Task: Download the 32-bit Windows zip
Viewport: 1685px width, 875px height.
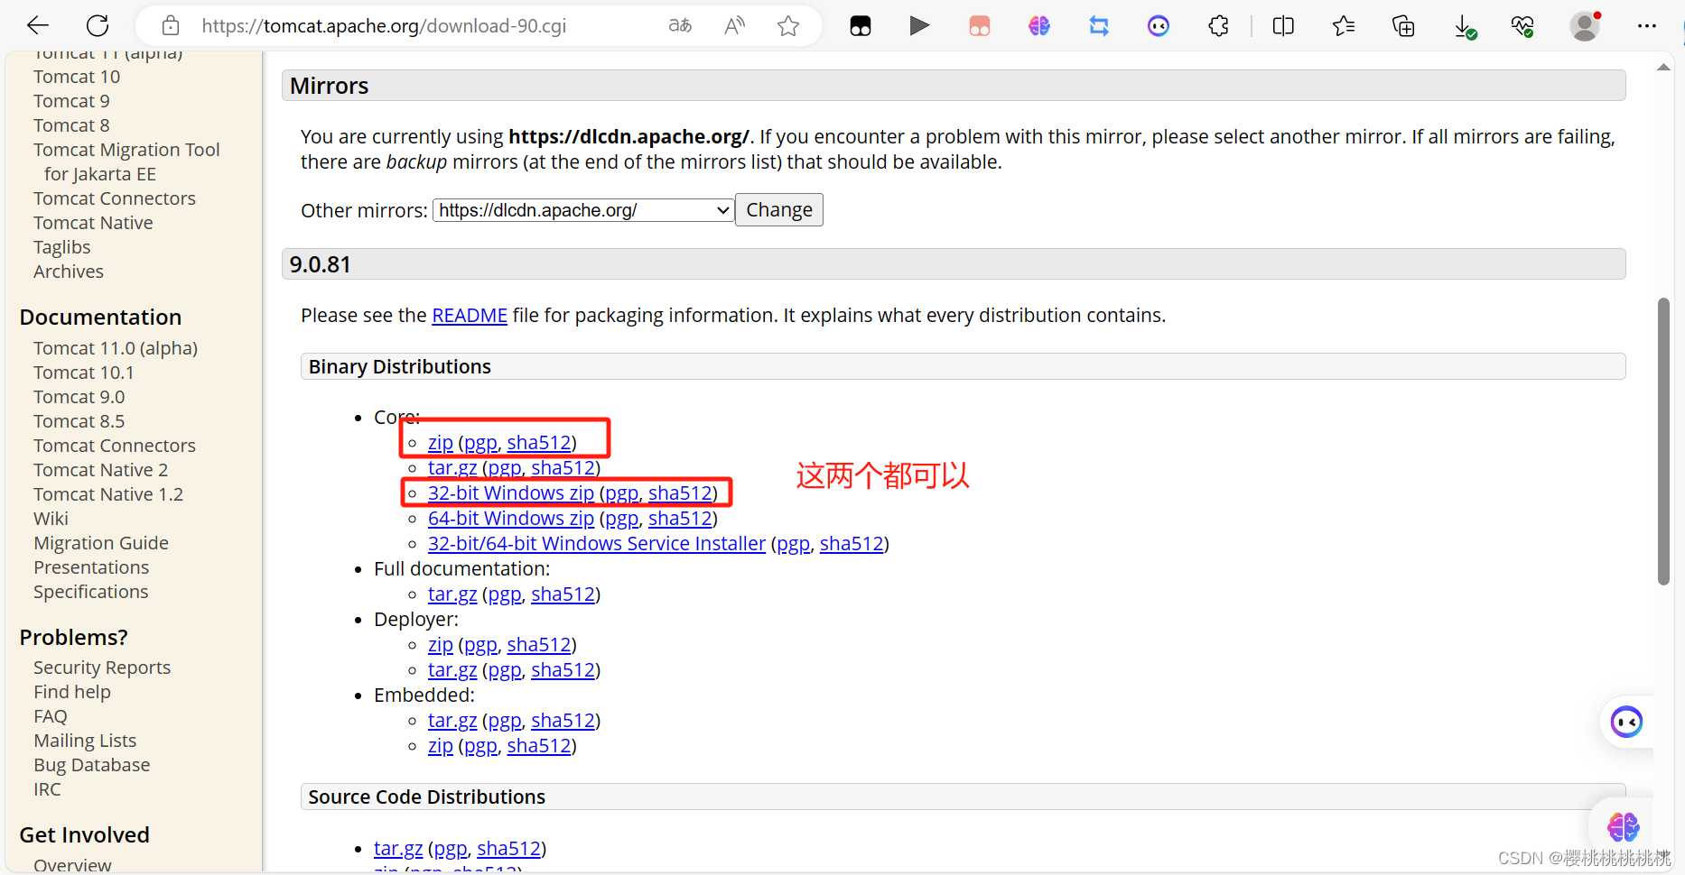Action: click(511, 493)
